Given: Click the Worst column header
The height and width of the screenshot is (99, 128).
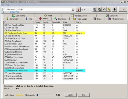Looking at the screenshot, I should [x=47, y=22].
